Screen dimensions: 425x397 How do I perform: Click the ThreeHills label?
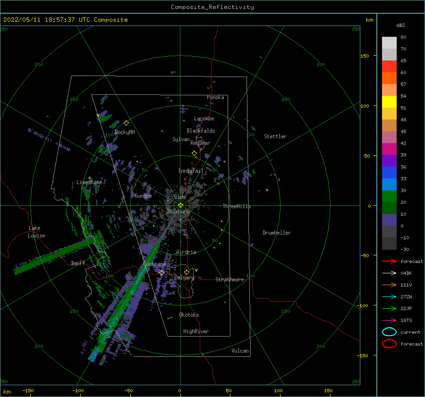(237, 206)
